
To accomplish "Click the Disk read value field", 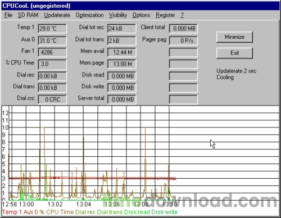I will click(x=122, y=76).
